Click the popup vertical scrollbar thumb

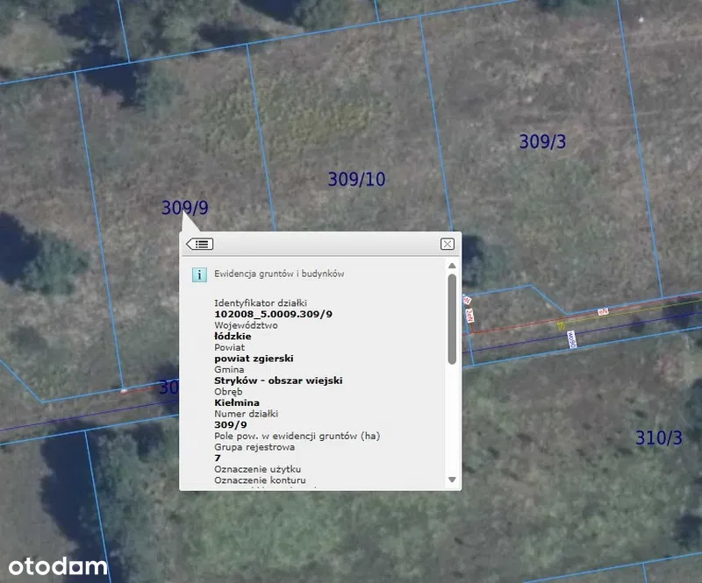(x=452, y=318)
